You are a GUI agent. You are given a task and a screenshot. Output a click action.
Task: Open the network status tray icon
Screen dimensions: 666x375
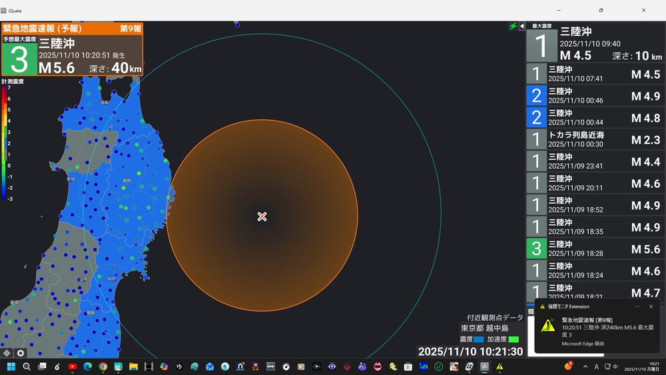607,366
